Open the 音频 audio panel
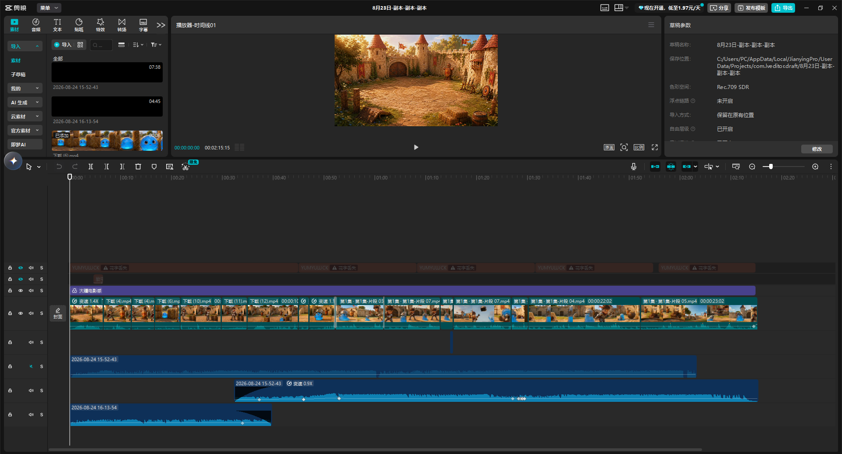Viewport: 842px width, 454px height. (36, 25)
